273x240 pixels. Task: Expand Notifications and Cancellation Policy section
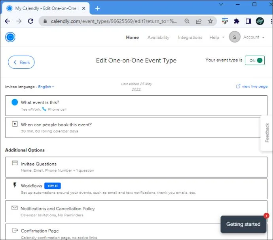[x=136, y=211]
